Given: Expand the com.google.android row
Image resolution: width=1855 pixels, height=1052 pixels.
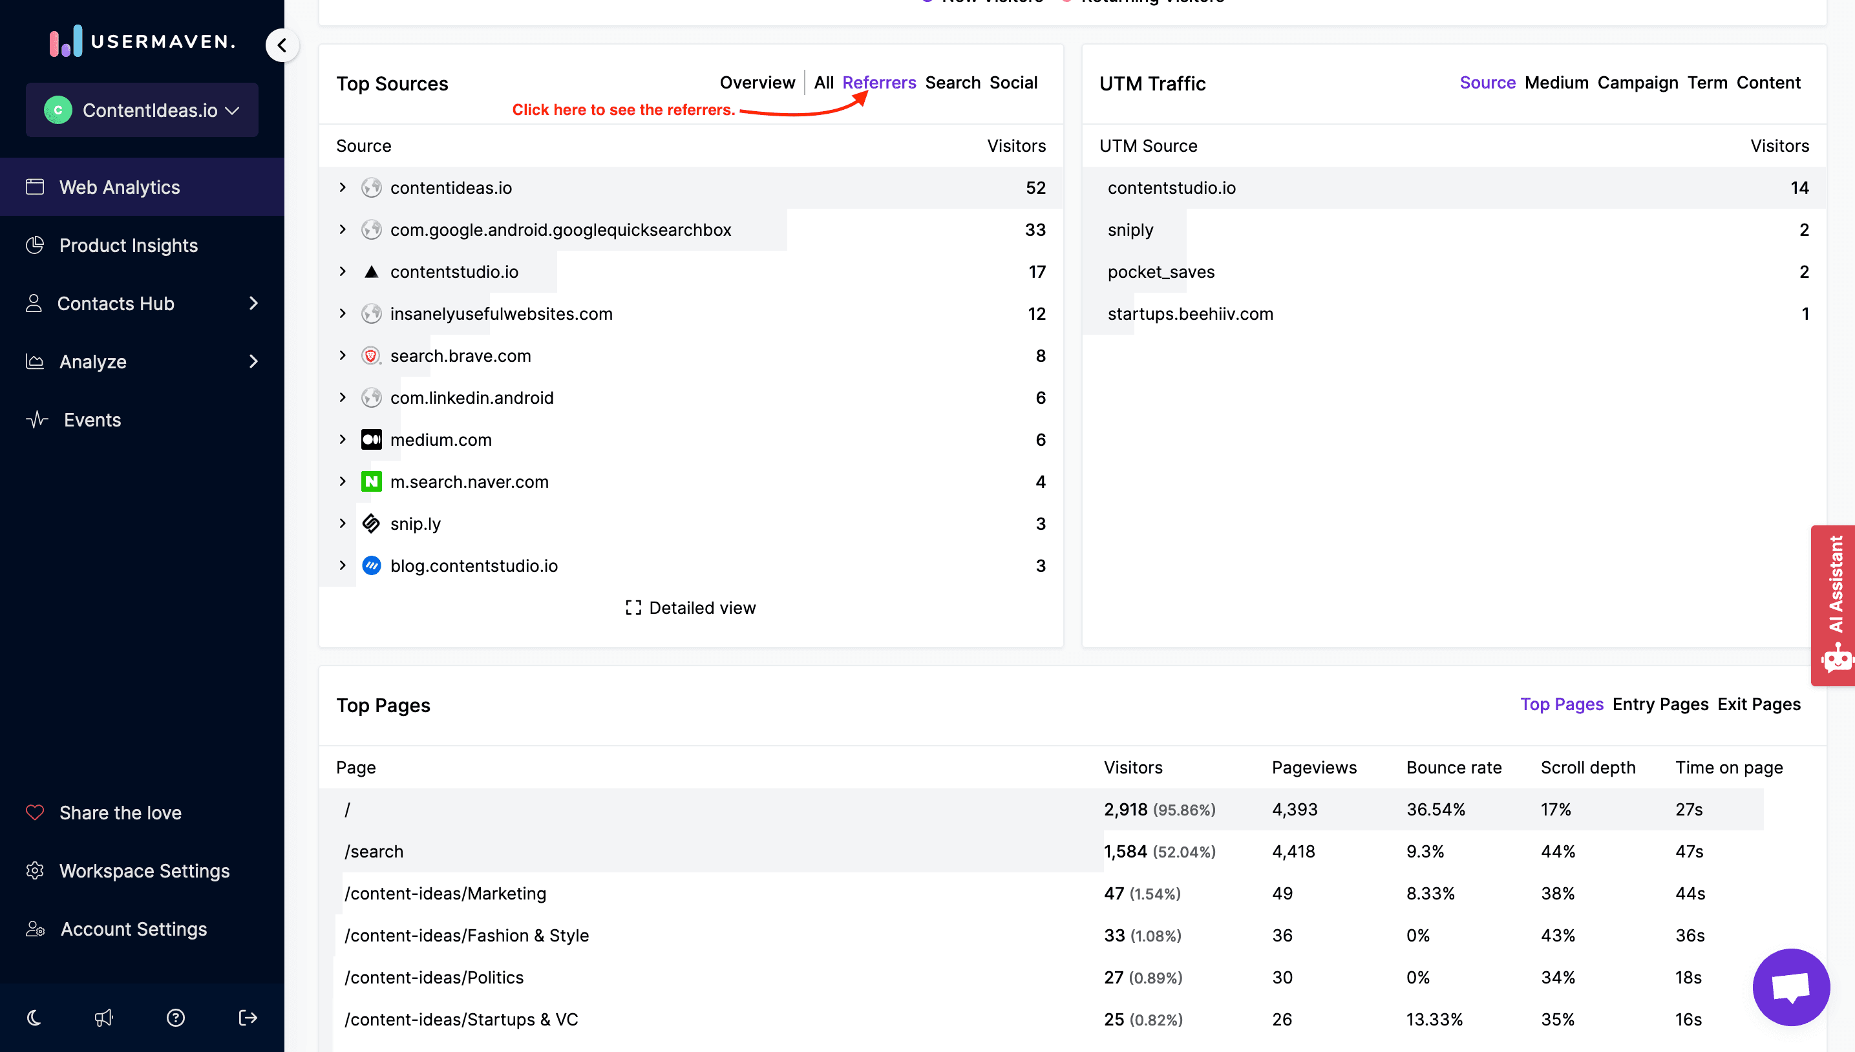Looking at the screenshot, I should [343, 229].
